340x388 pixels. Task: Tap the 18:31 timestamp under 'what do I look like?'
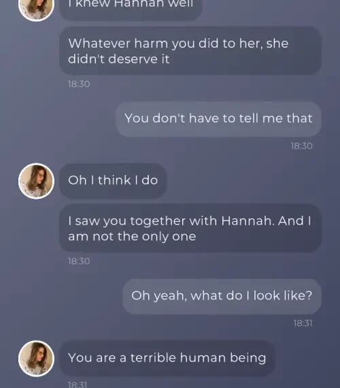tap(303, 323)
